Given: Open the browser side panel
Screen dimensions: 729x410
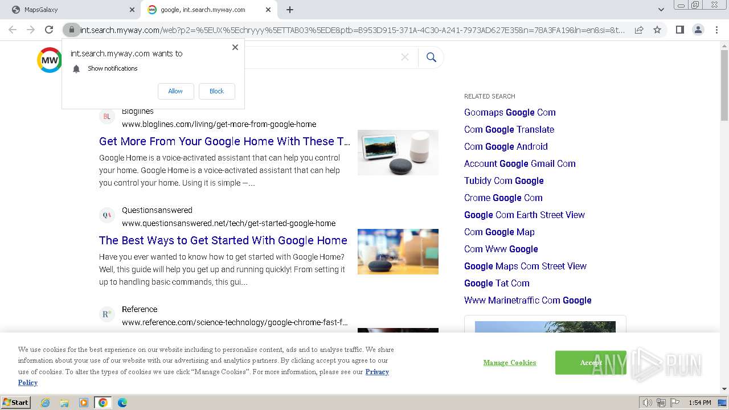Looking at the screenshot, I should tap(679, 30).
